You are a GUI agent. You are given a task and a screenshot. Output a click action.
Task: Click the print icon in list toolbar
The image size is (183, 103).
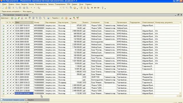click(x=70, y=18)
